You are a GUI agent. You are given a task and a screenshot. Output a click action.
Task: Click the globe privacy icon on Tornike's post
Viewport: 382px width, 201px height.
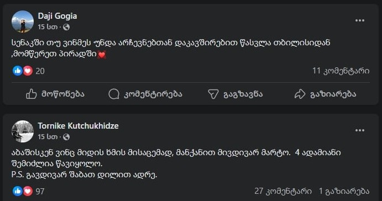66,137
